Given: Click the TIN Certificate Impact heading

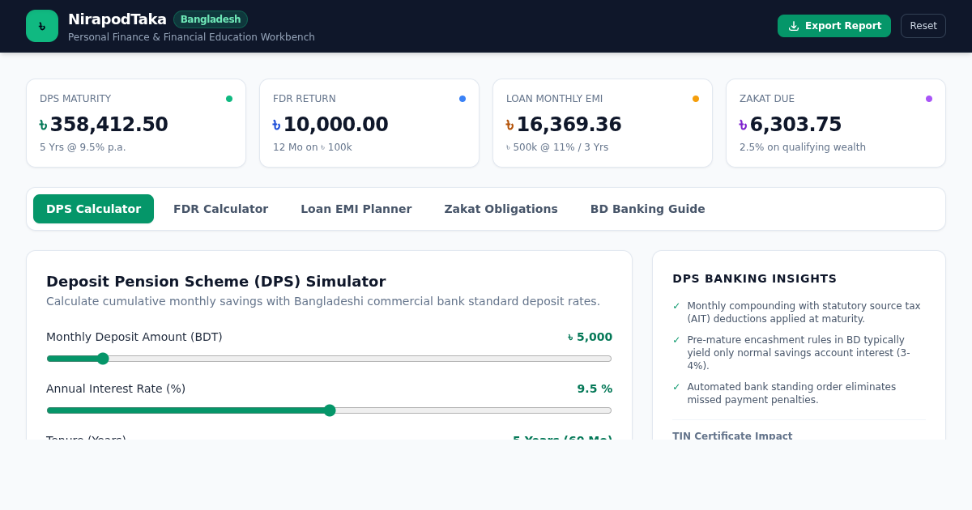Looking at the screenshot, I should pyautogui.click(x=732, y=436).
